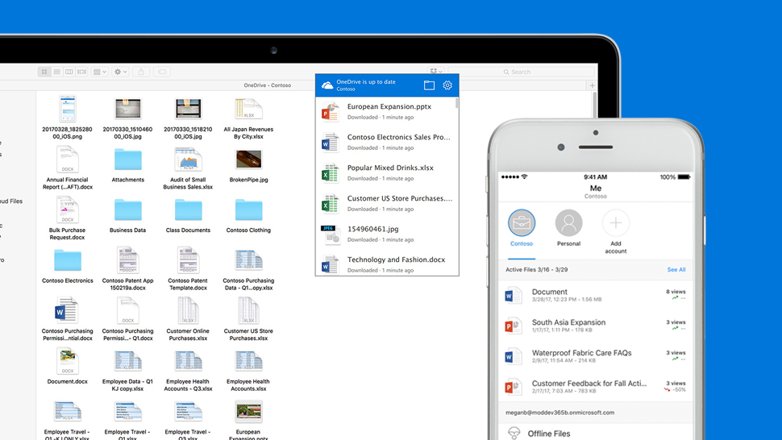Open the Finder action gear dropdown
782x440 pixels.
tap(120, 72)
